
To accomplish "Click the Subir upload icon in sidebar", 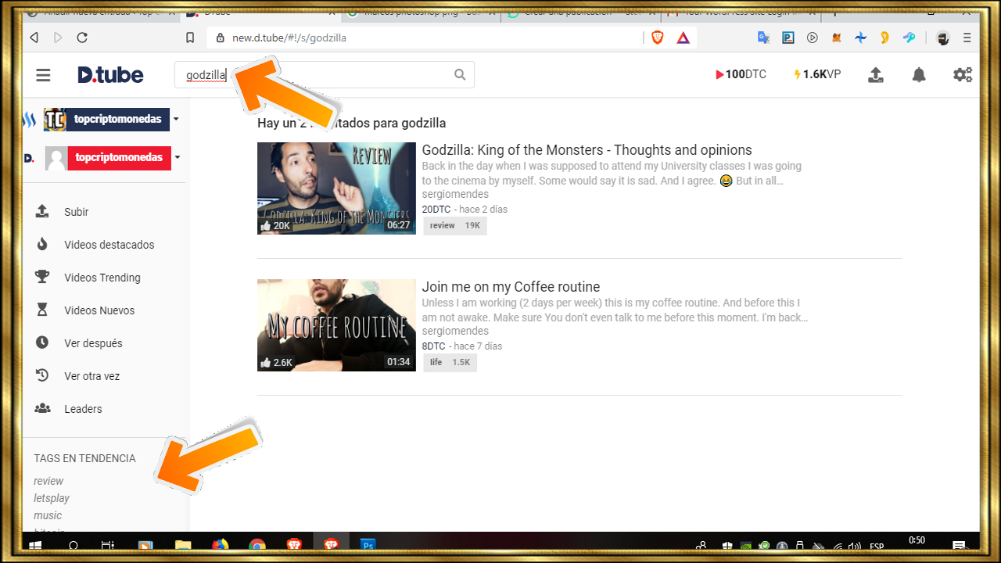I will [42, 212].
